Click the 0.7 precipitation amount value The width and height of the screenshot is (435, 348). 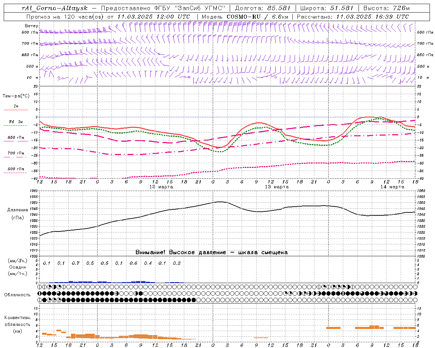click(x=75, y=263)
